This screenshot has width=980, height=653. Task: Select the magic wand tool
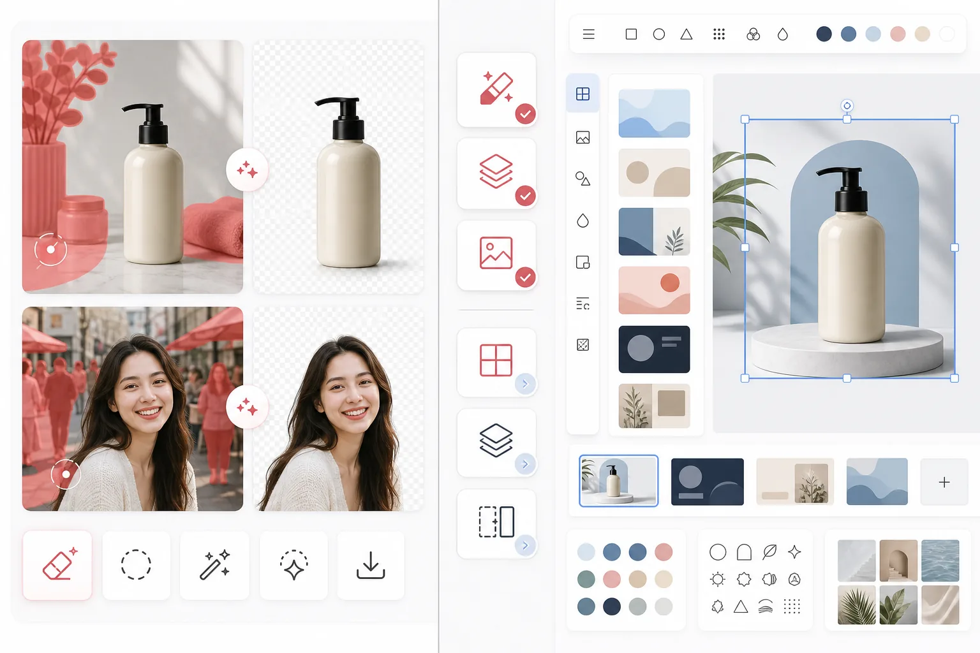click(214, 565)
